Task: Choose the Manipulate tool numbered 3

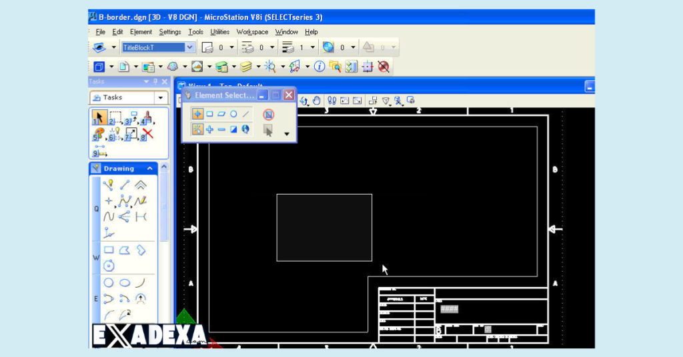Action: click(131, 117)
